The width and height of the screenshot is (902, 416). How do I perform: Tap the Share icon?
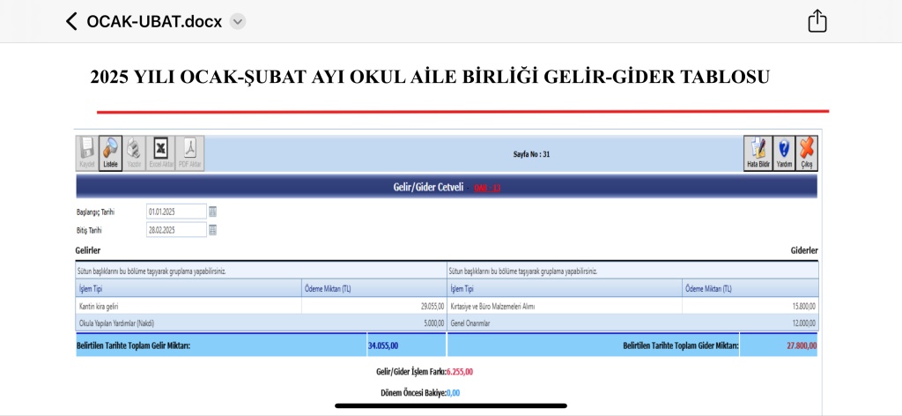click(817, 21)
